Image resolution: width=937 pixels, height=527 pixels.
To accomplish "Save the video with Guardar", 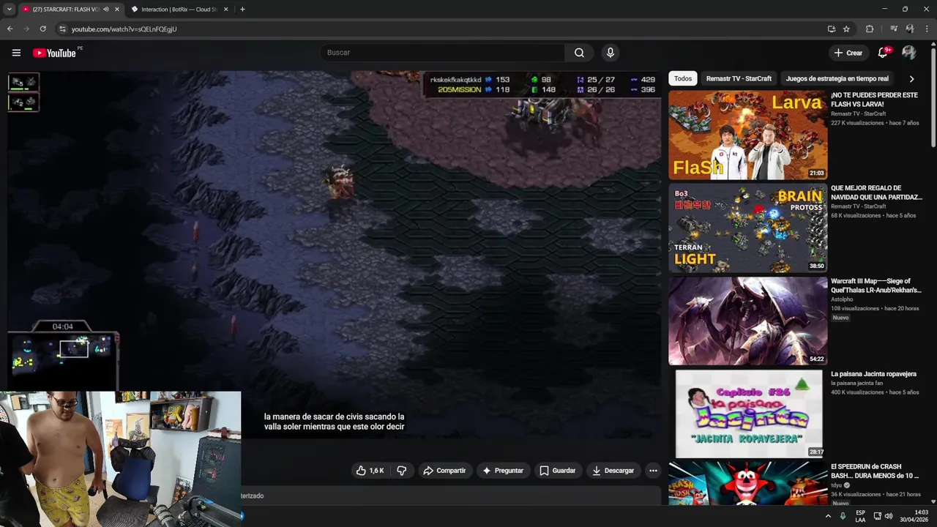I will pyautogui.click(x=558, y=471).
